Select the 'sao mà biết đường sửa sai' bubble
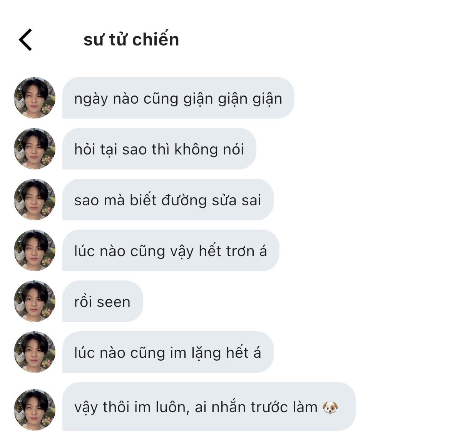 (168, 199)
